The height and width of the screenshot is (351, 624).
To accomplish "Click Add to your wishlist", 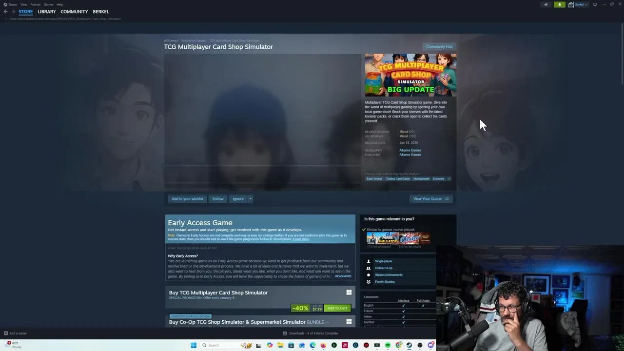I will pos(187,199).
